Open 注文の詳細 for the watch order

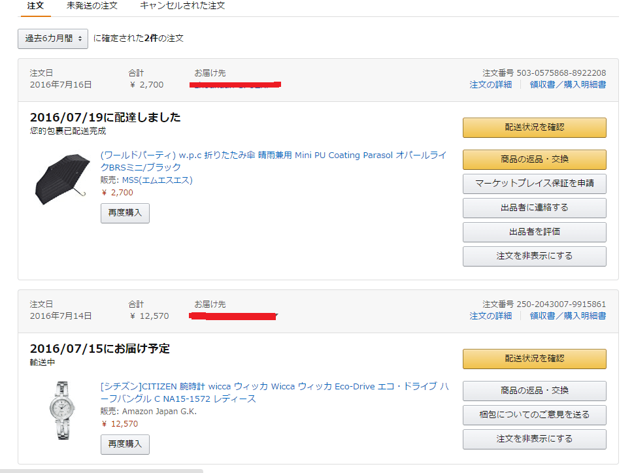coord(490,316)
